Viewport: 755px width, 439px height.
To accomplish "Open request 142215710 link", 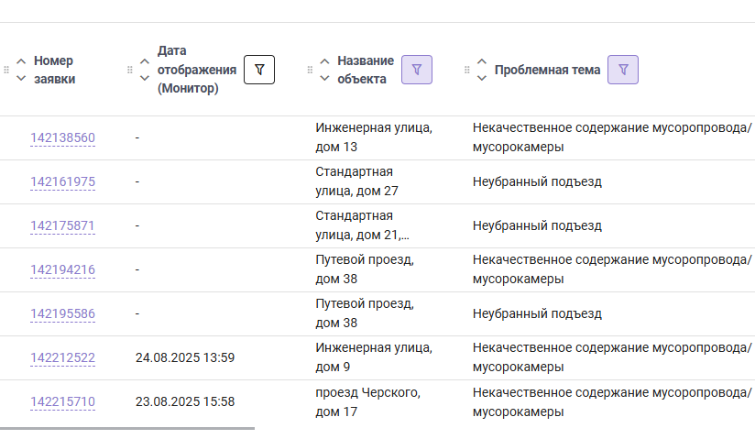I will point(62,402).
